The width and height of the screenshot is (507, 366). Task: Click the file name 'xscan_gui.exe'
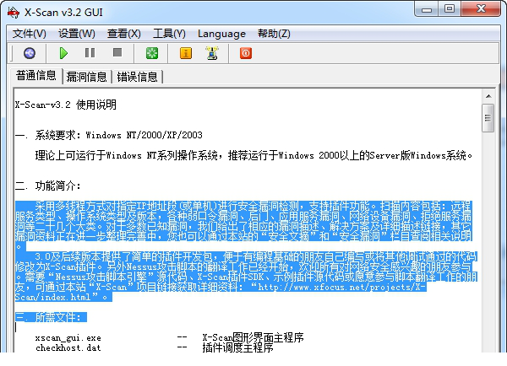point(68,338)
